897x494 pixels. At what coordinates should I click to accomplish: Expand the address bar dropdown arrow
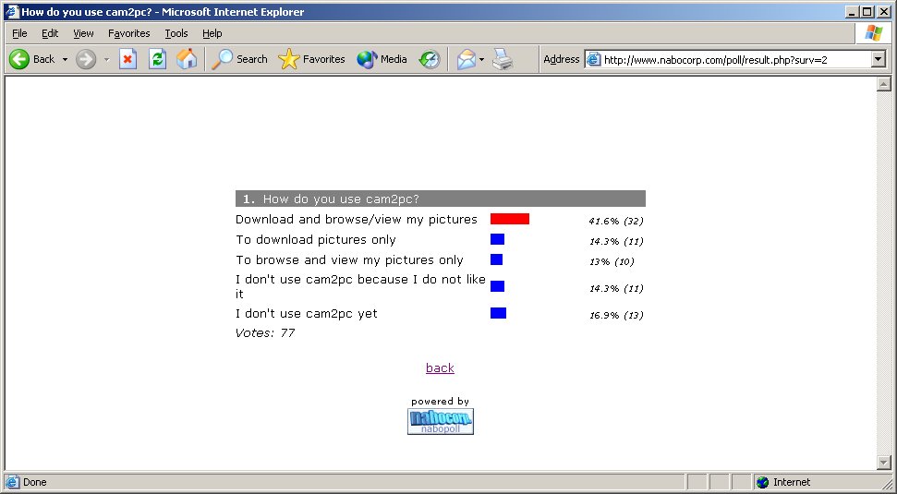pos(879,59)
